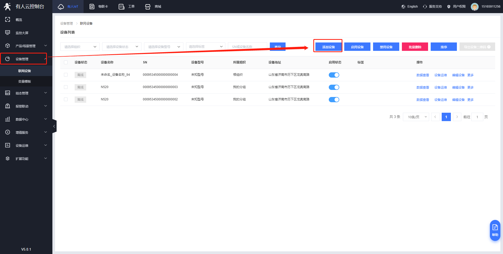Open 服务支持 headset support icon
503x254 pixels.
coord(425,7)
